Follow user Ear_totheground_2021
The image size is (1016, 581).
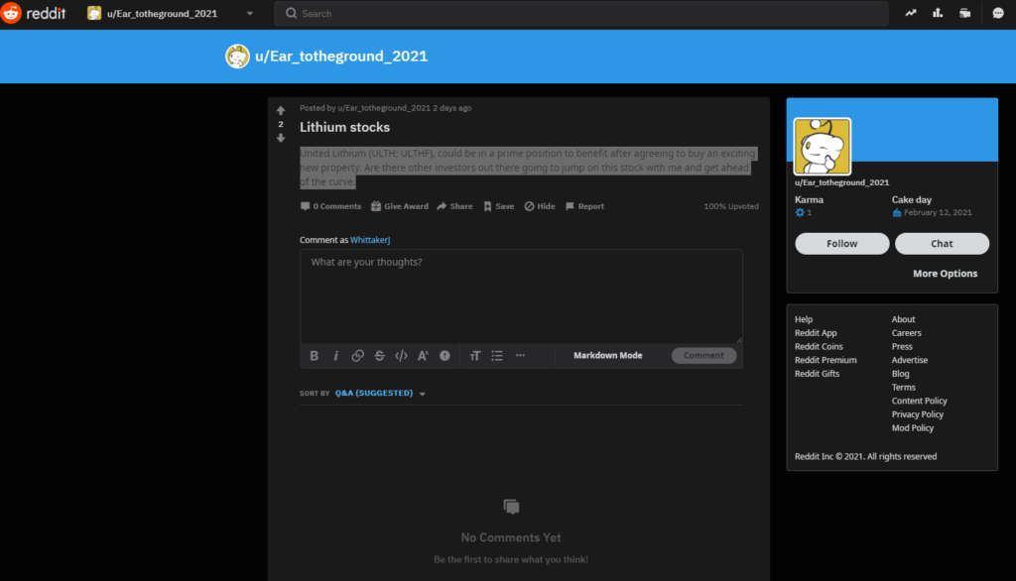pos(841,244)
